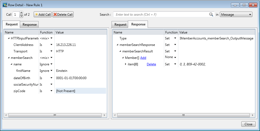The image size is (260, 131).
Task: Open the search scope Message dropdown
Action: [236, 15]
